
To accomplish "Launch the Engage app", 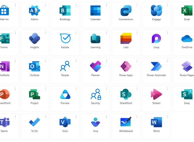I will click(x=156, y=11).
